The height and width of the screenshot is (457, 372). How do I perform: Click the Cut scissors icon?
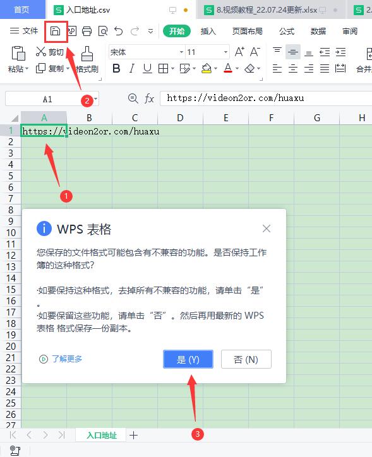pos(41,52)
